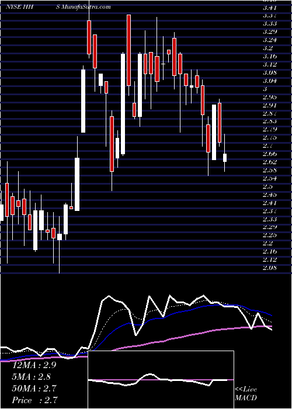The width and height of the screenshot is (292, 409).
Task: Click the '<<Live MACD' label
Action: coord(246,394)
